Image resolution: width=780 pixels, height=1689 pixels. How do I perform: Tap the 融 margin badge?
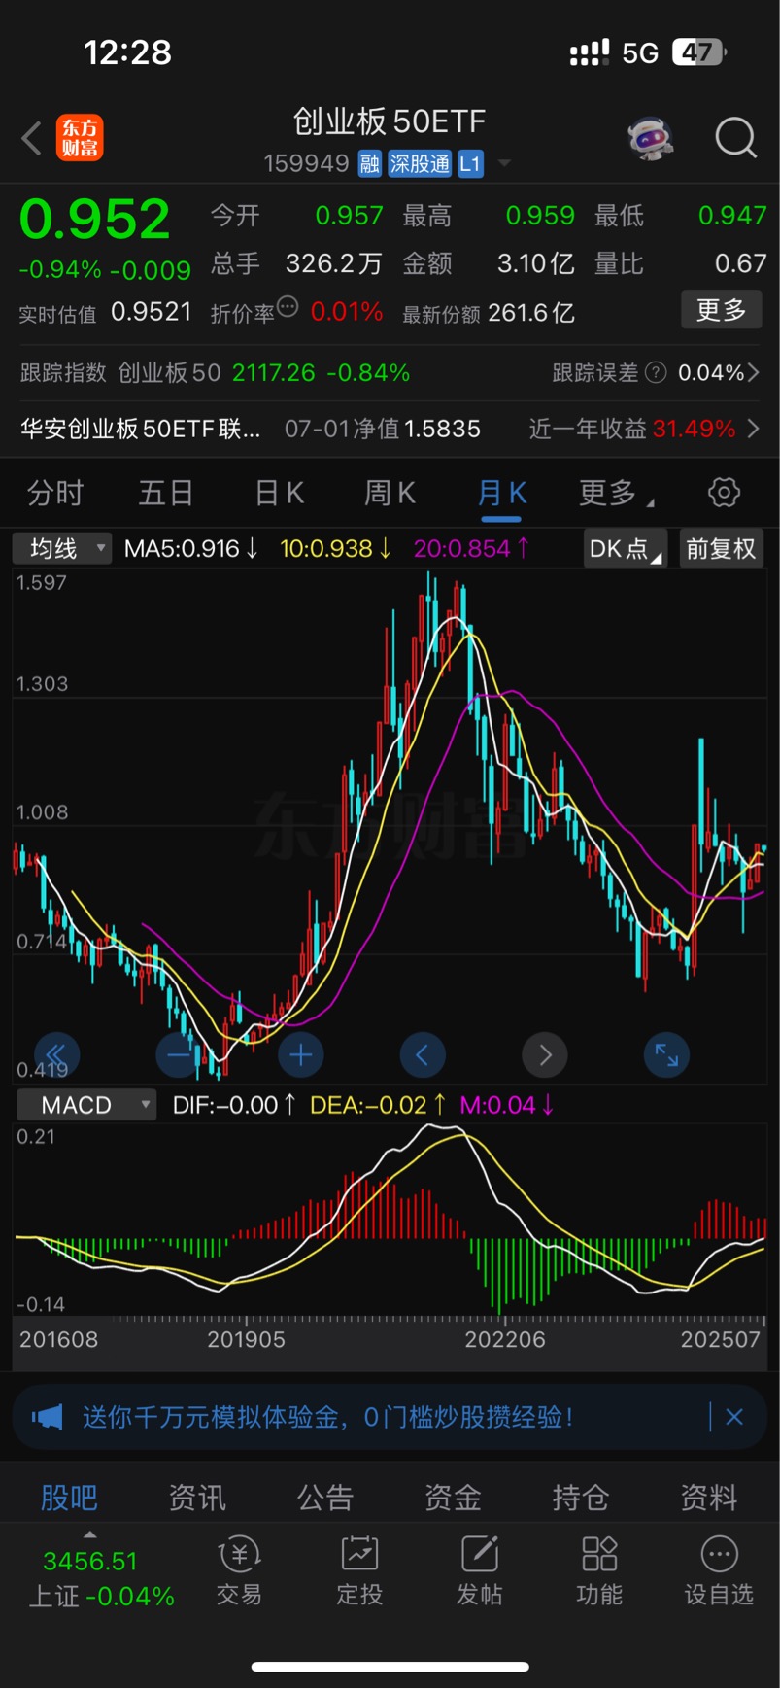(369, 163)
